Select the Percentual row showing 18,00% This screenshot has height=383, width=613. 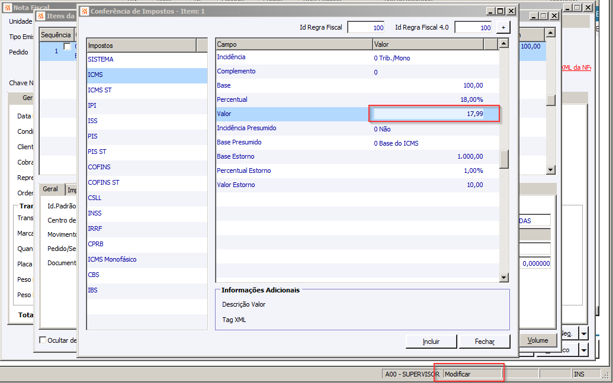(357, 99)
